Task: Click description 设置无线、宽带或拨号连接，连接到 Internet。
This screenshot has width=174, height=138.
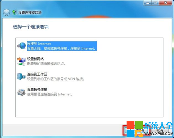Action: pyautogui.click(x=61, y=48)
